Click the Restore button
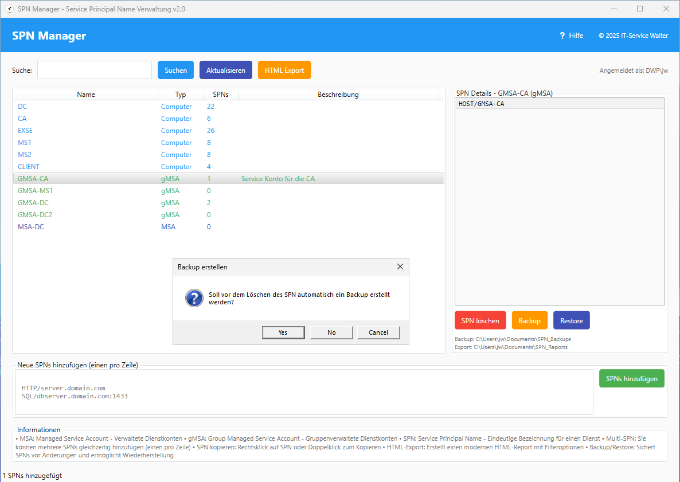The width and height of the screenshot is (680, 482). click(571, 320)
